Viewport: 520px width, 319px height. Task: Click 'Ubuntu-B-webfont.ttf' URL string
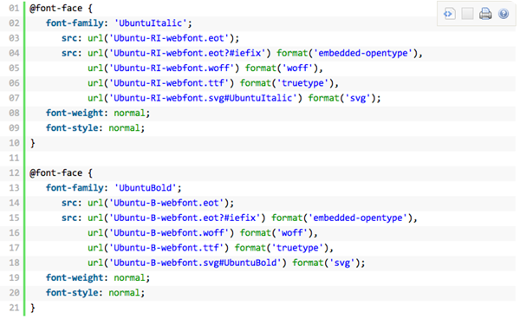tap(166, 248)
